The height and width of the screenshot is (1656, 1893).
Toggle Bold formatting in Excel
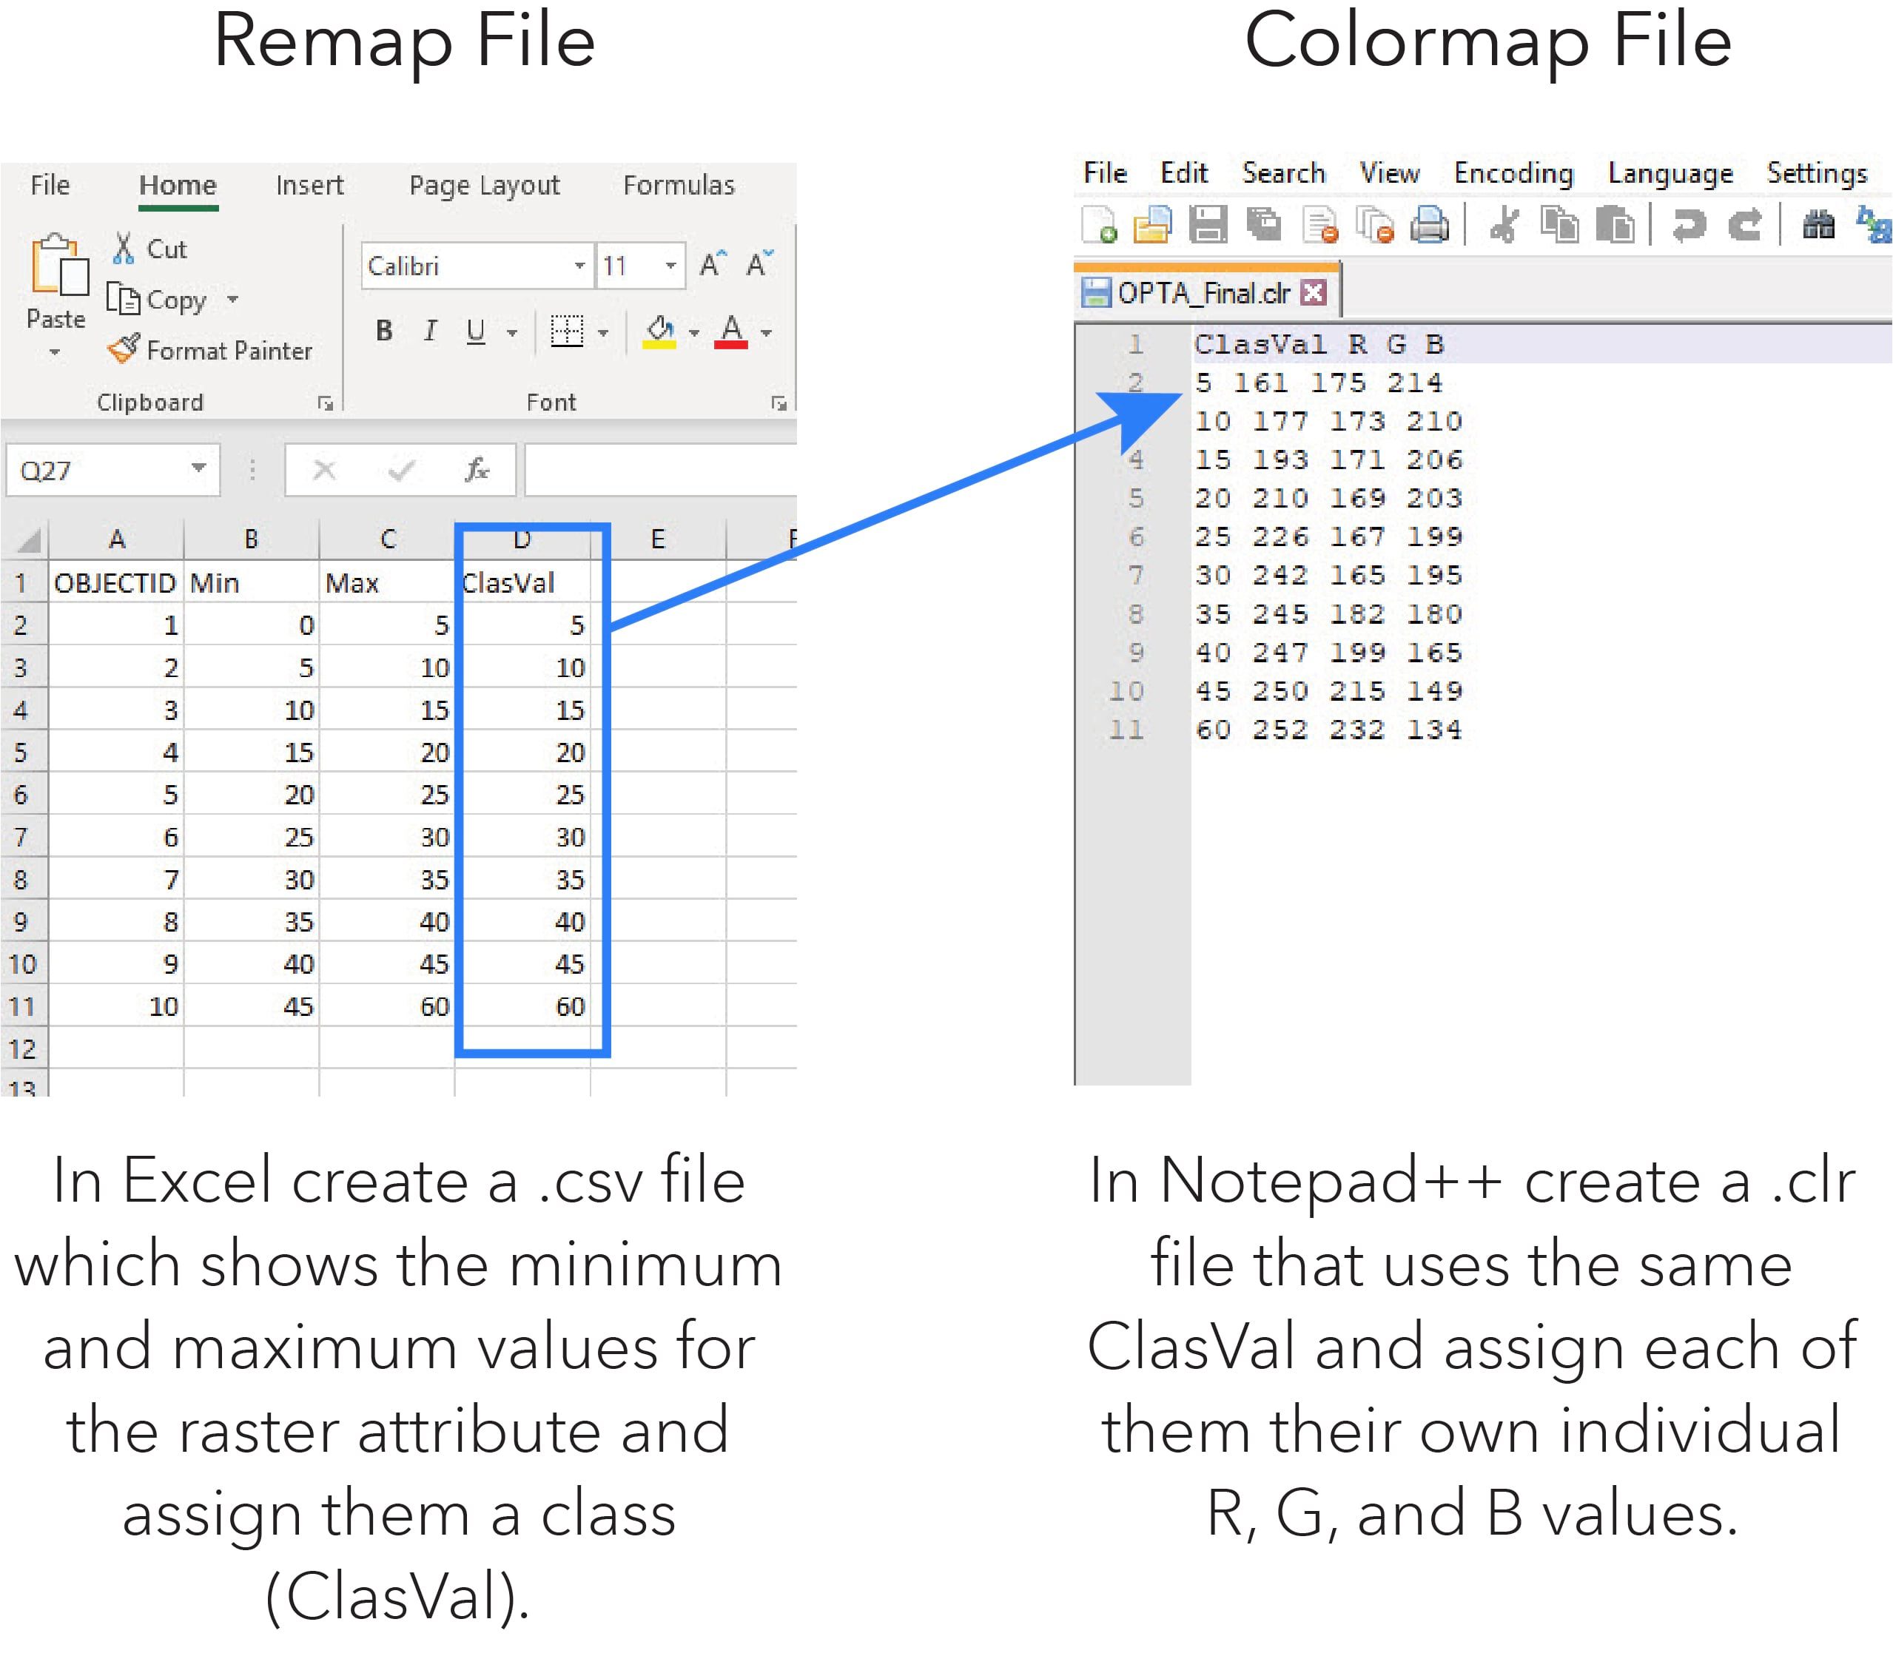385,331
